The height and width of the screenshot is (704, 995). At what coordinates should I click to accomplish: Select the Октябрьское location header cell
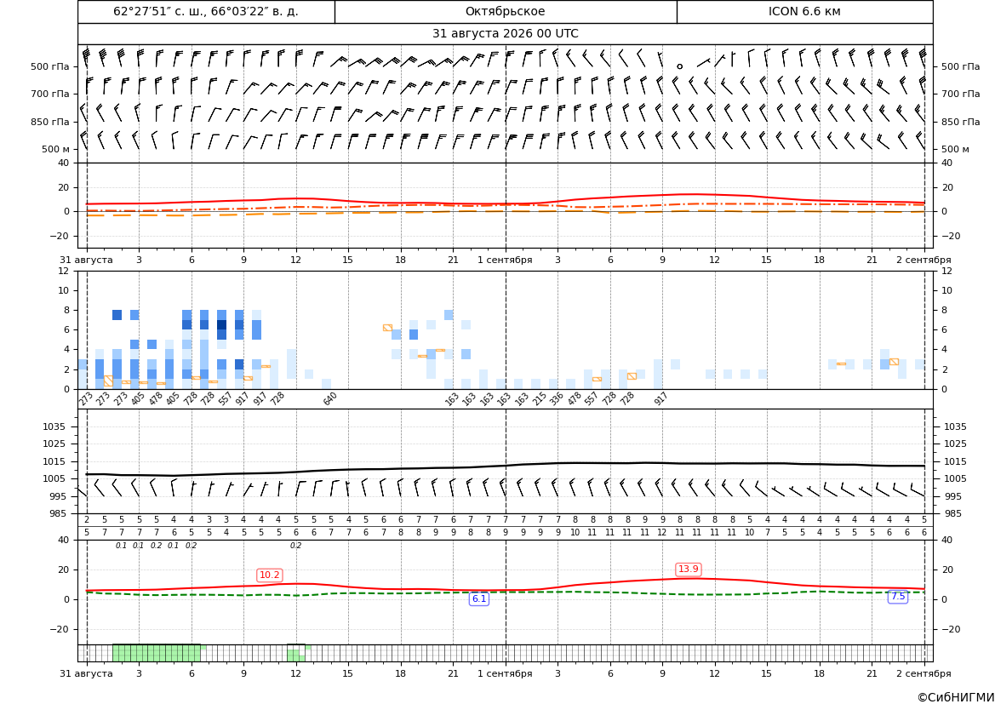click(505, 11)
